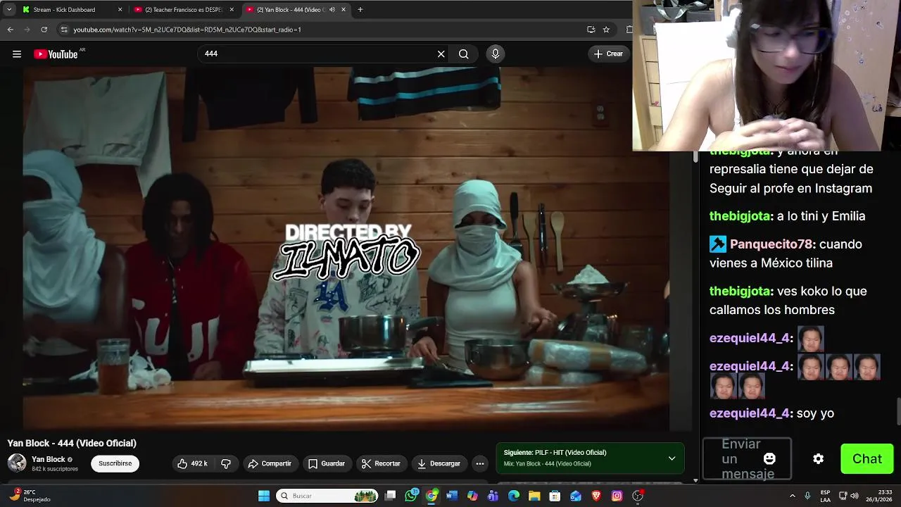
Task: Open Instagram from taskbar
Action: coord(617,496)
